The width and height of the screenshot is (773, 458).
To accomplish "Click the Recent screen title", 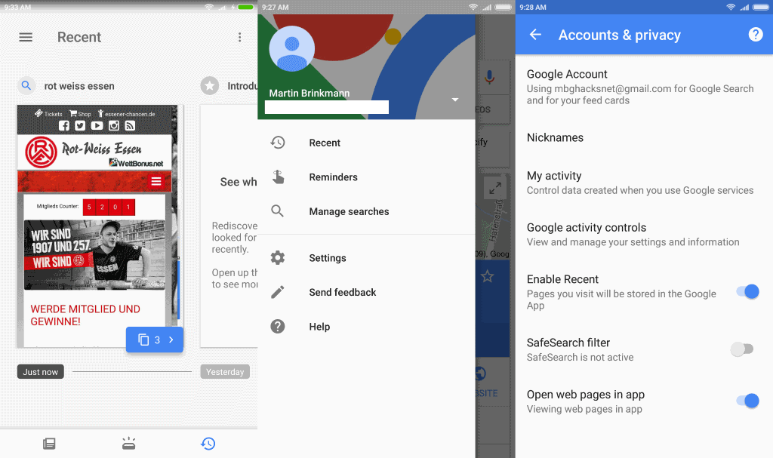I will pyautogui.click(x=79, y=38).
